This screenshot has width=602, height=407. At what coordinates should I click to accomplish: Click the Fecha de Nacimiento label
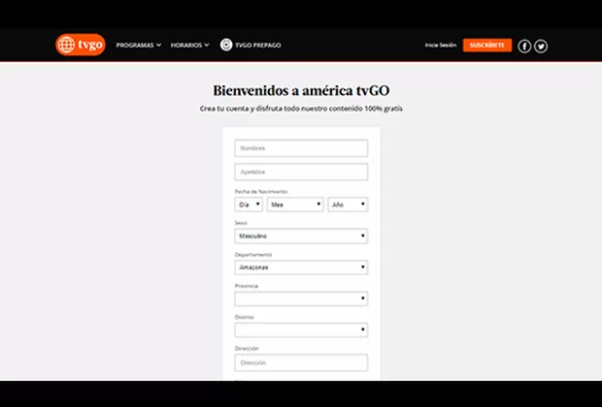pyautogui.click(x=261, y=191)
